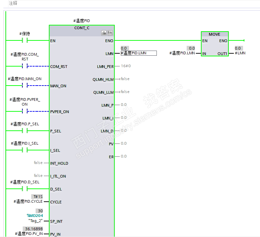Click the #温度PID.PV_IN operand
The height and width of the screenshot is (237, 260).
pos(29,234)
